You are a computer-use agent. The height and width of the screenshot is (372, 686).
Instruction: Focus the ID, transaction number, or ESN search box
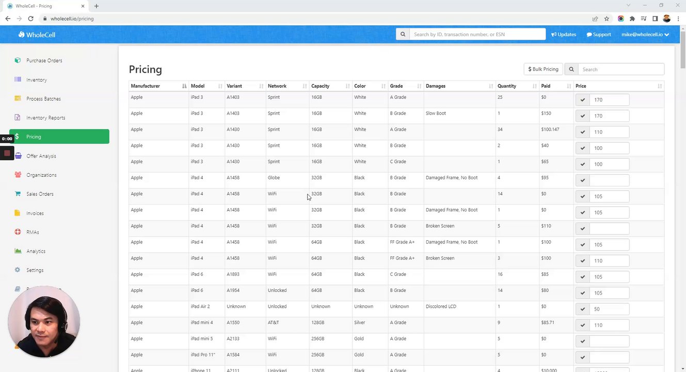pos(477,34)
